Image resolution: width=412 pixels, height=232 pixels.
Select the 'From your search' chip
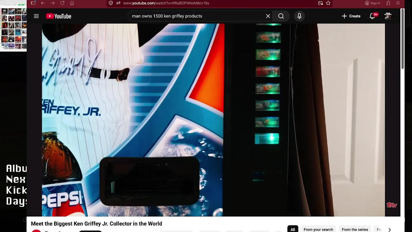(318, 229)
